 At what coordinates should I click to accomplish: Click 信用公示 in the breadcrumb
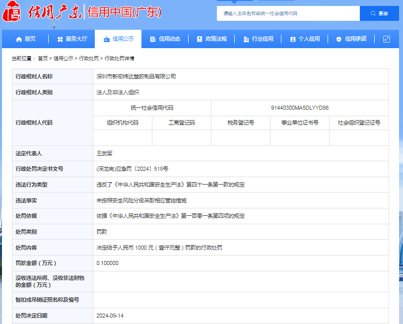[x=63, y=59]
